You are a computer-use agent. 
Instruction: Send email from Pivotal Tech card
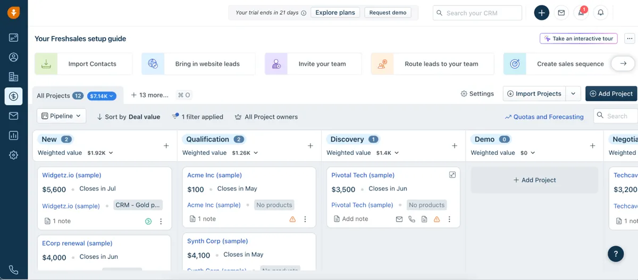coord(399,219)
